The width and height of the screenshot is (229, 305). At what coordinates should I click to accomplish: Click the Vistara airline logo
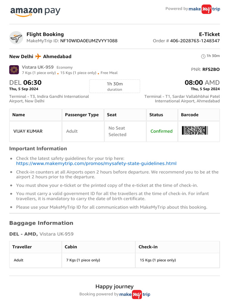coord(14,70)
